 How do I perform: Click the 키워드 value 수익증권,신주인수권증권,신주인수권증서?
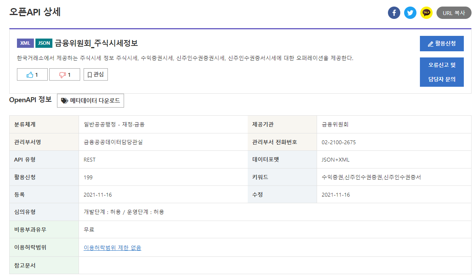pyautogui.click(x=371, y=177)
